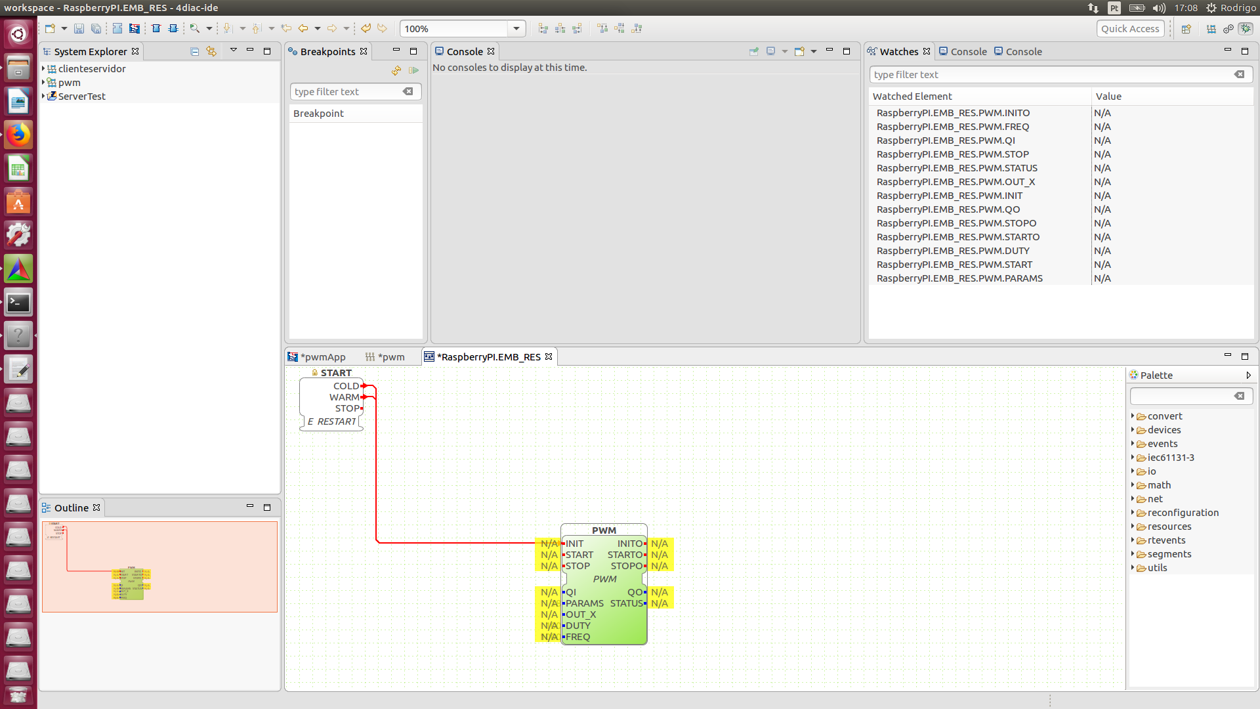Open Terminal from the Ubuntu dock
The height and width of the screenshot is (709, 1260).
(x=18, y=303)
